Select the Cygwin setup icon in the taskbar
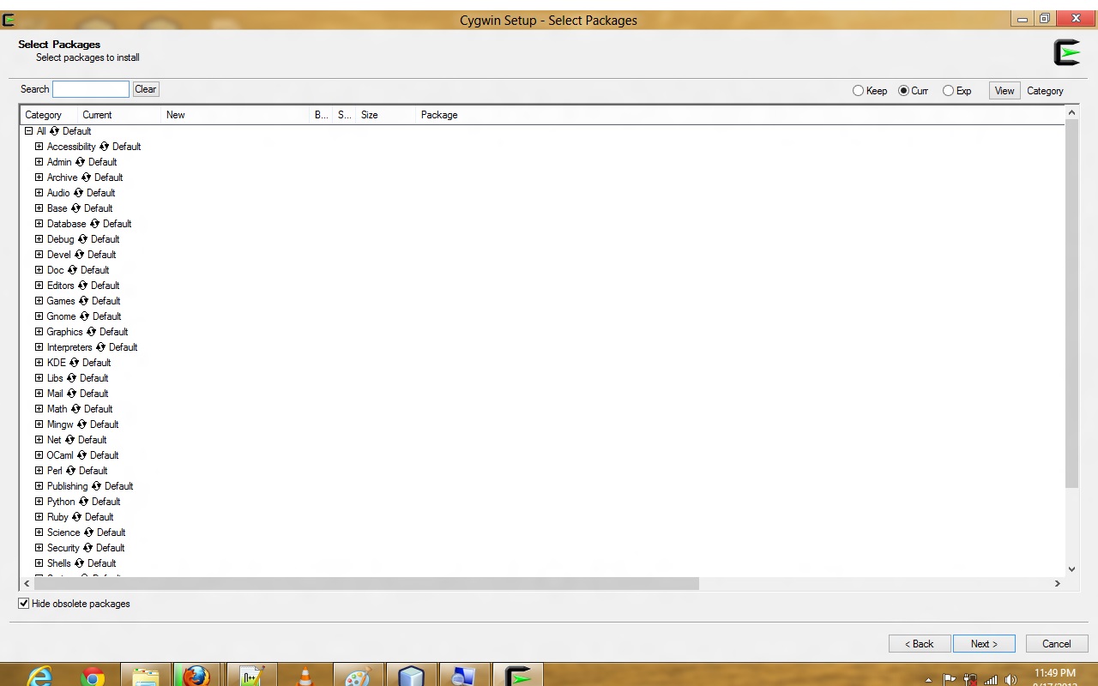The image size is (1098, 686). [x=518, y=677]
